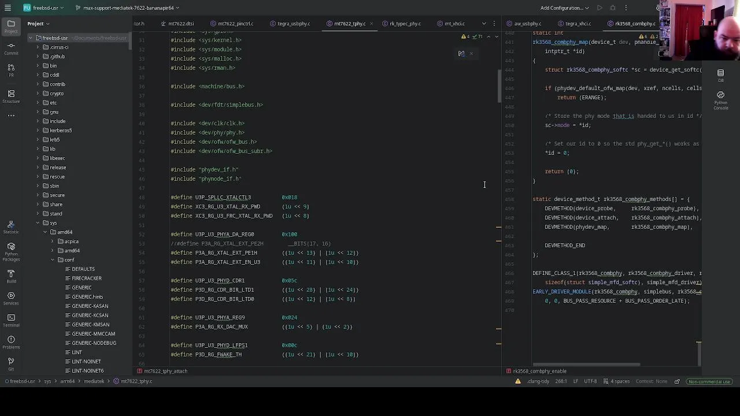Open the Services tool window
The image size is (740, 416).
pos(11,298)
